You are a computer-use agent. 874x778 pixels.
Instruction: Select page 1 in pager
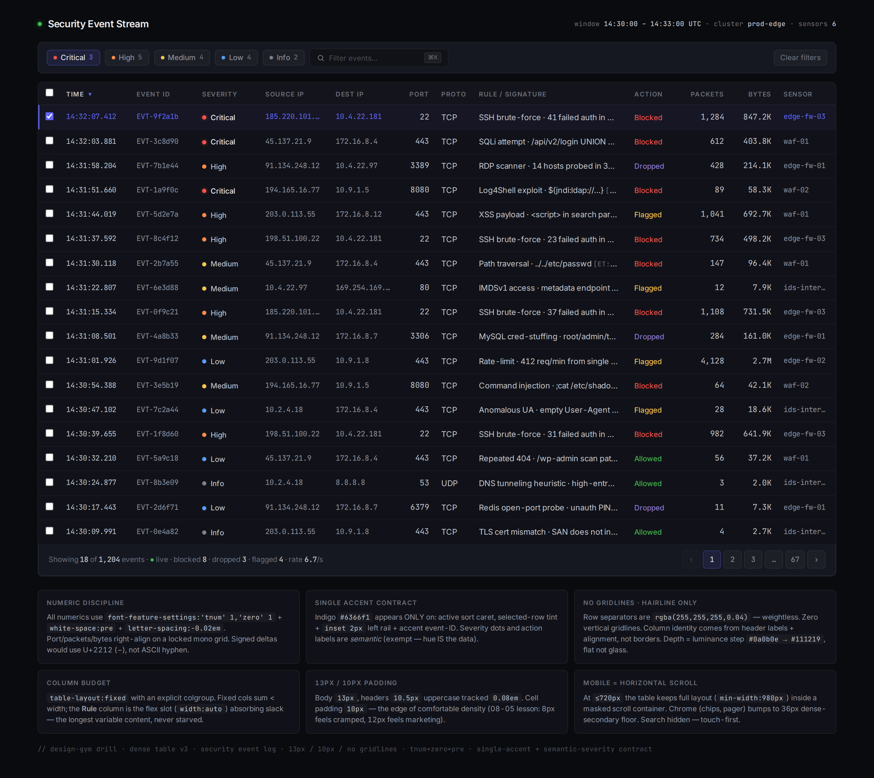pyautogui.click(x=712, y=560)
